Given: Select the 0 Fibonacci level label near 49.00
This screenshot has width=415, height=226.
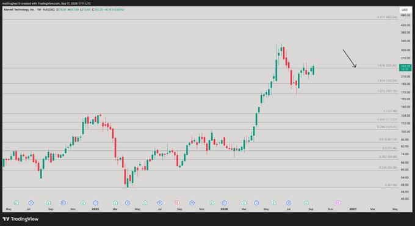Looking at the screenshot, I should pyautogui.click(x=391, y=185).
